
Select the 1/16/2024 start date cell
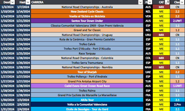(7, 21)
